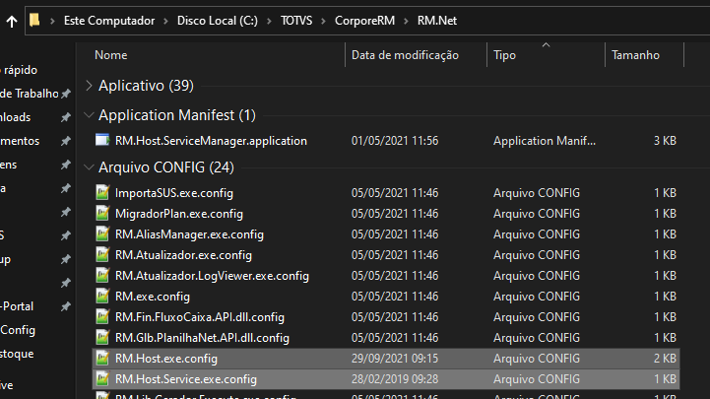Click the RM.AliasManager.exe.config file icon
710x399 pixels.
102,234
